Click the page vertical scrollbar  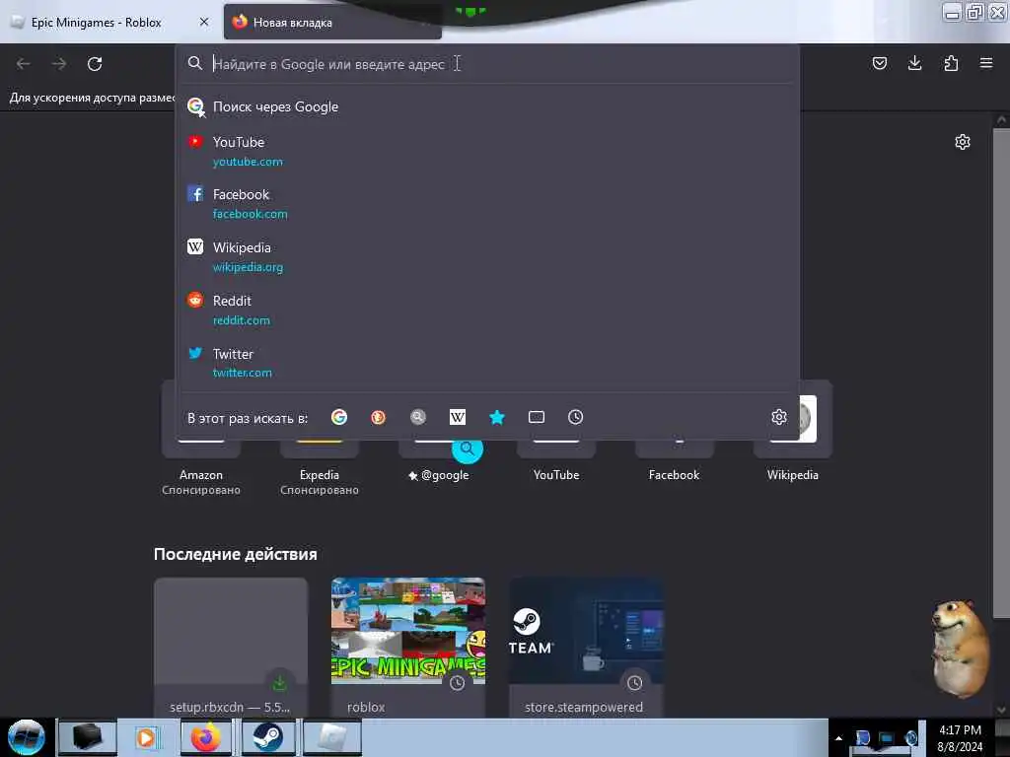tap(1001, 374)
